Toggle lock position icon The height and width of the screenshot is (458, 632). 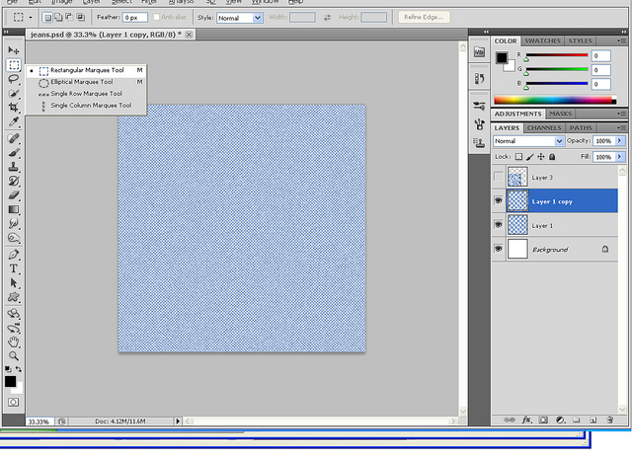pos(541,157)
